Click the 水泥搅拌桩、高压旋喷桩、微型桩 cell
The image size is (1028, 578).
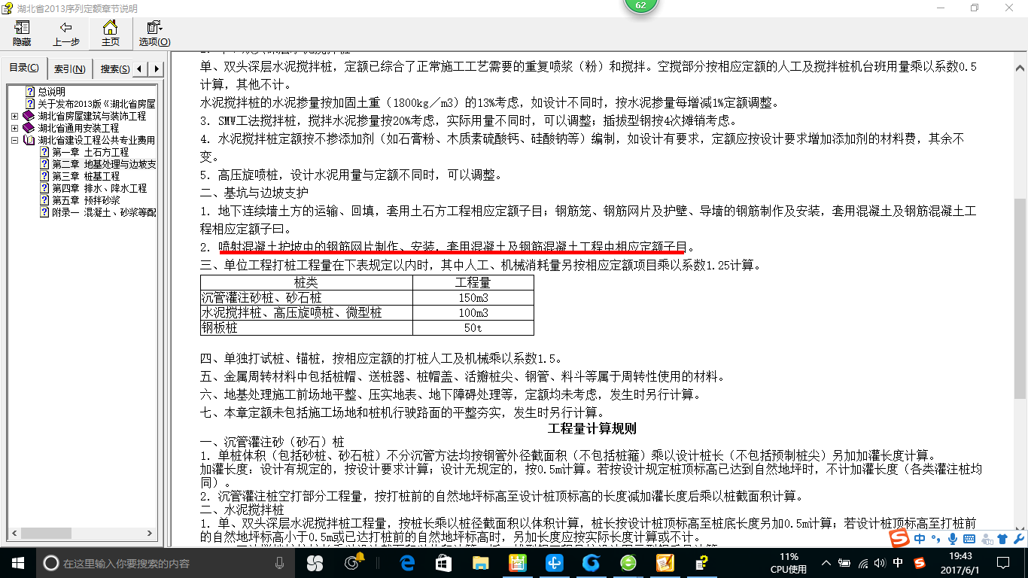click(x=306, y=312)
